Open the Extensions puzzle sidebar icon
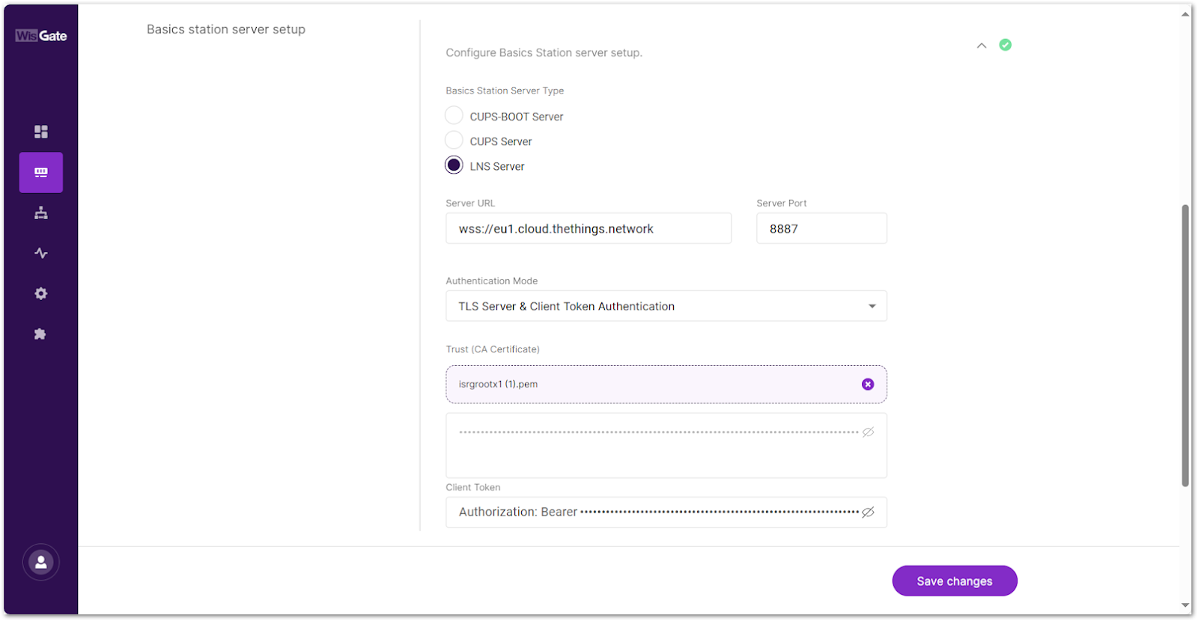The height and width of the screenshot is (621, 1198). (x=41, y=334)
